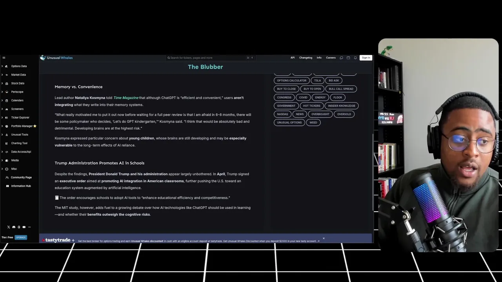Select the TSLA tag
Image resolution: width=502 pixels, height=282 pixels.
(x=318, y=80)
